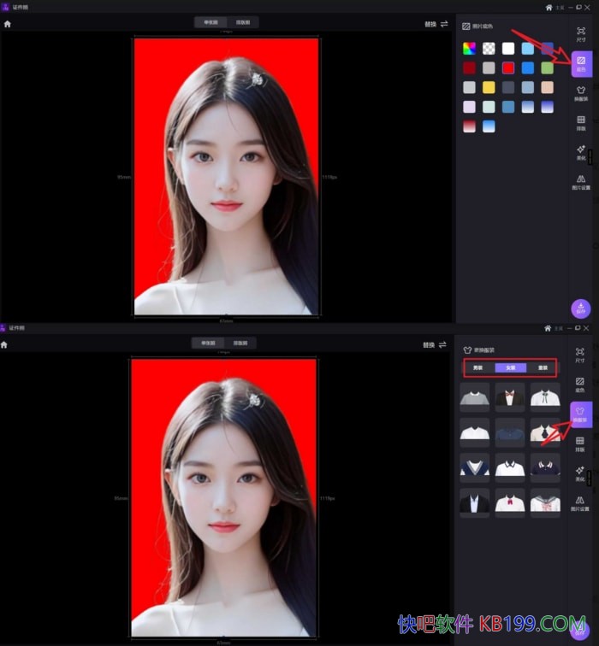
Task: Switch to the 男装 menswear tab
Action: [x=478, y=367]
